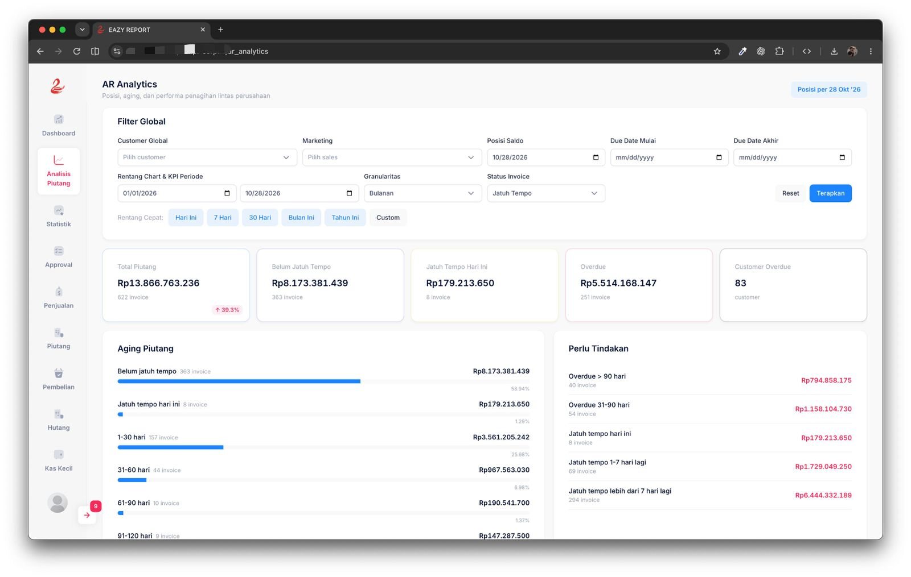This screenshot has height=577, width=911.
Task: Open the browser three-dot menu
Action: [871, 51]
